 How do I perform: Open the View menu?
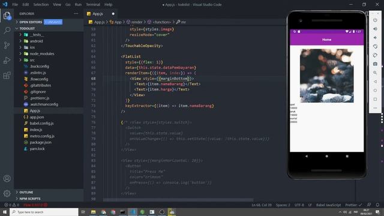click(57, 4)
